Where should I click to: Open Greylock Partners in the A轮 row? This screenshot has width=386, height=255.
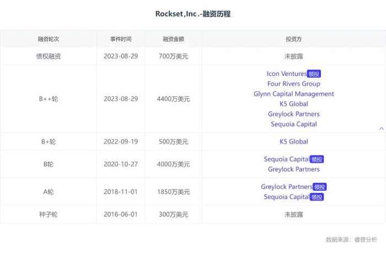point(286,187)
